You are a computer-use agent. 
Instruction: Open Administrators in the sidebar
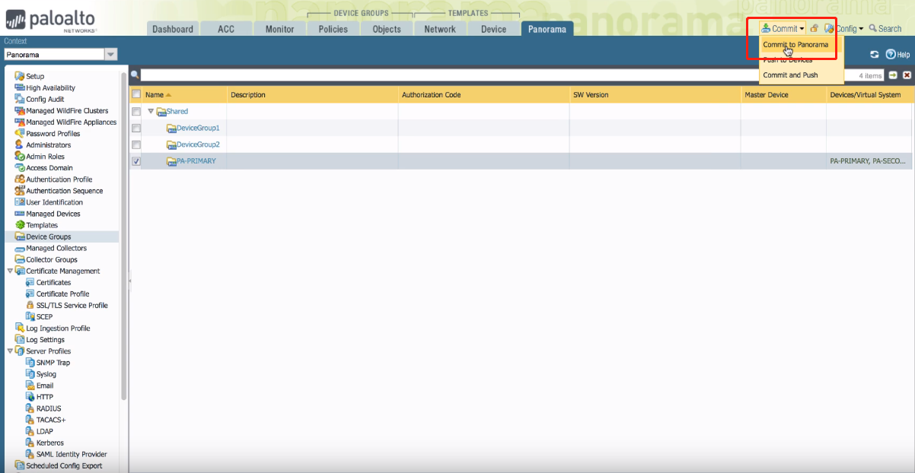48,144
